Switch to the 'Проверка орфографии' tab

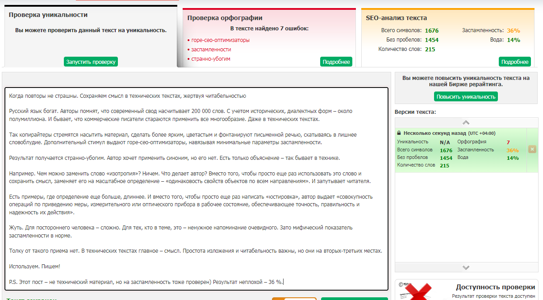coord(225,18)
